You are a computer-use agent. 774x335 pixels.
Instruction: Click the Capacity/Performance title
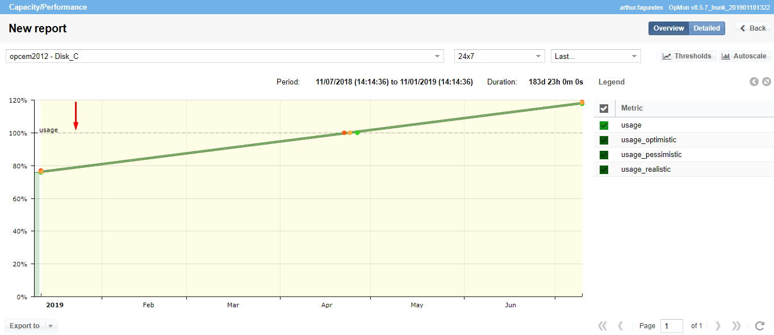(x=48, y=7)
